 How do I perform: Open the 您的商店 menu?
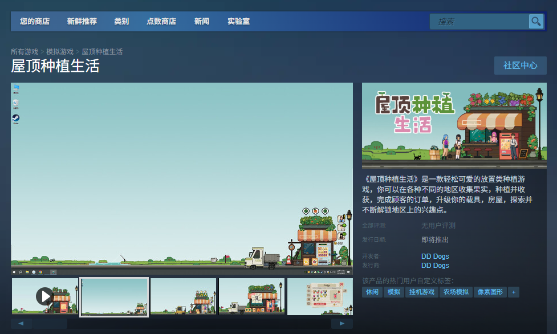35,22
